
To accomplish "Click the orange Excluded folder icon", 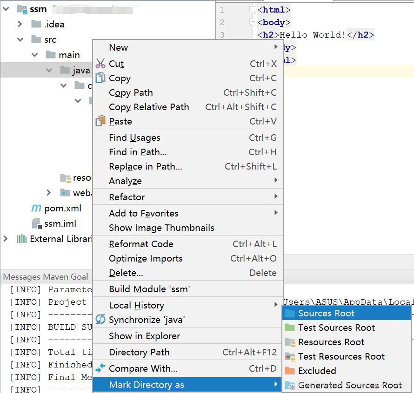I will (x=290, y=371).
